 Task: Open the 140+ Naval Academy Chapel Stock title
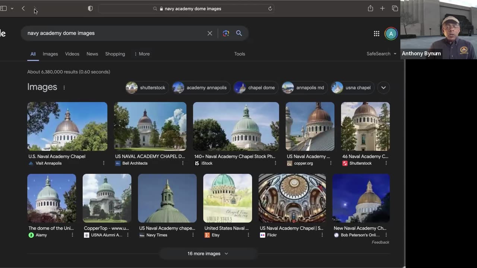coord(235,156)
